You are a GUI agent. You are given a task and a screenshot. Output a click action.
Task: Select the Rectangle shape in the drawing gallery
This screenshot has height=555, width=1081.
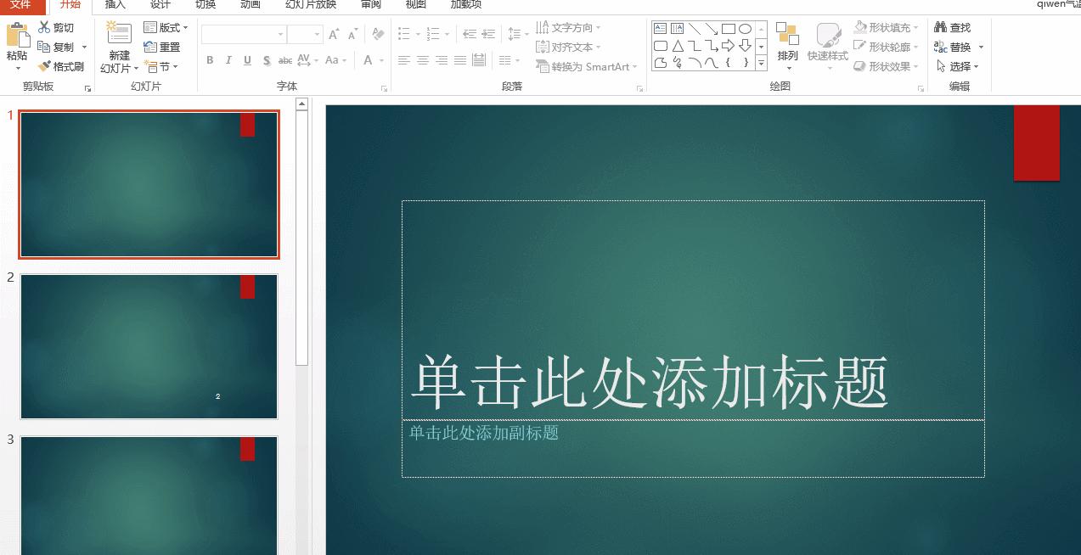(x=729, y=28)
